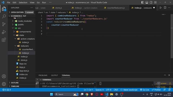Switch to index.js action-creators tab
The width and height of the screenshot is (173, 97).
coord(84,8)
